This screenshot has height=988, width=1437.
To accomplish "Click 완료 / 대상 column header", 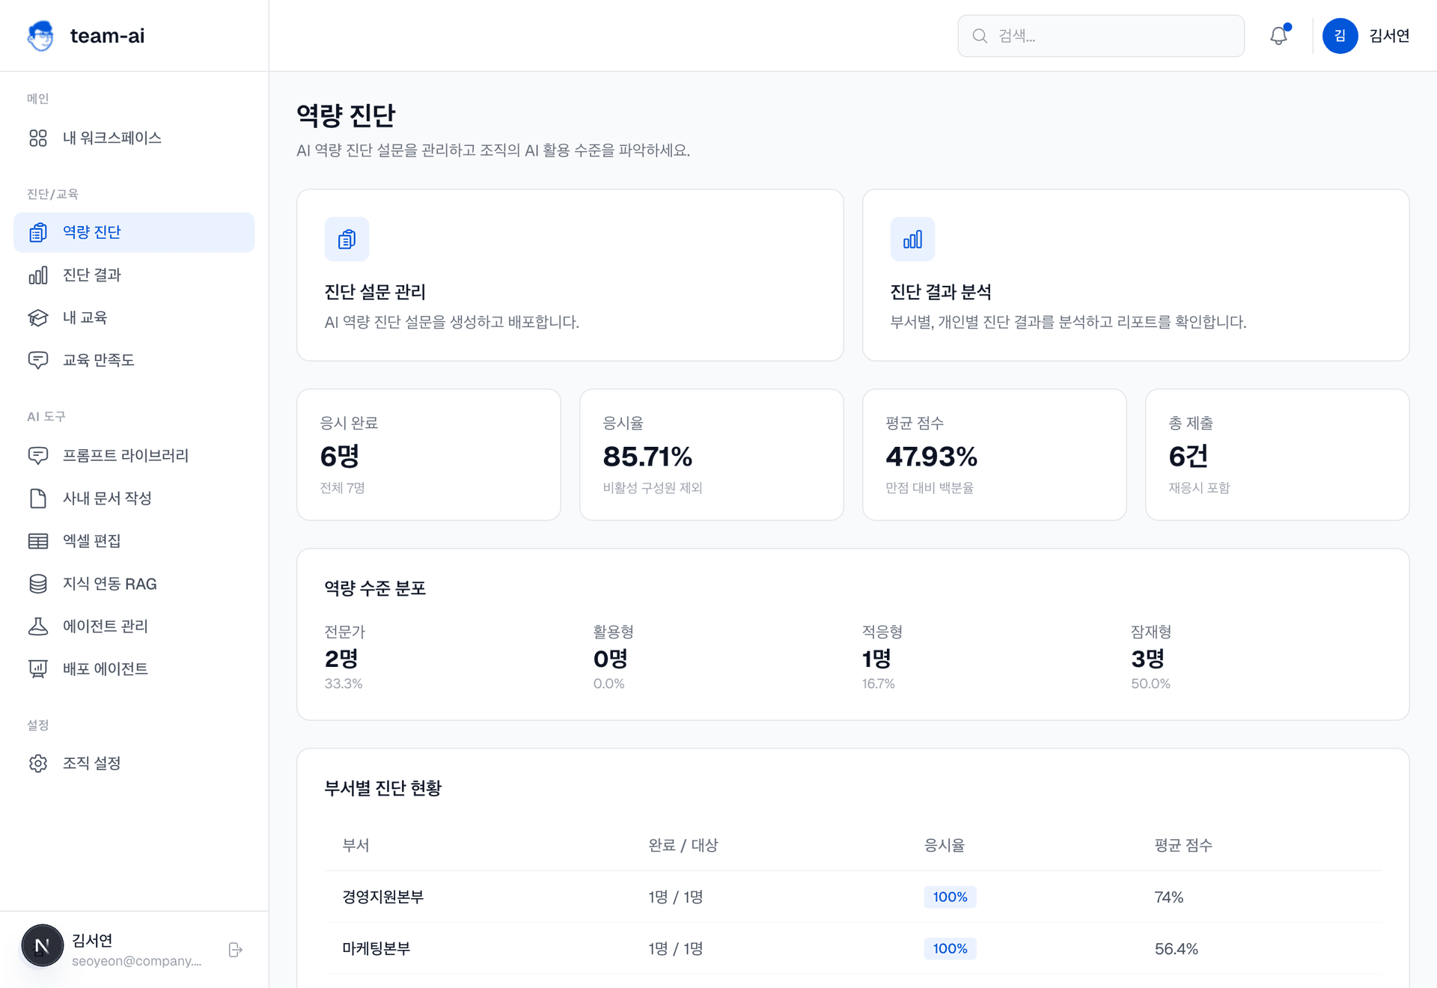I will [683, 845].
